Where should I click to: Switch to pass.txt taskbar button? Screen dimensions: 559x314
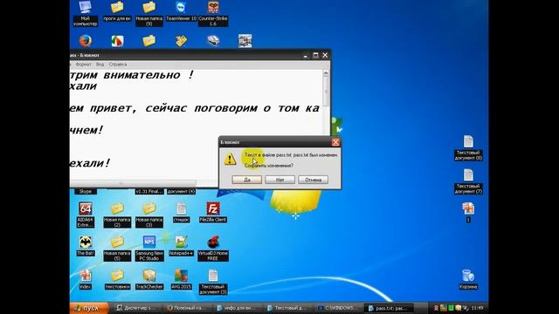(389, 308)
